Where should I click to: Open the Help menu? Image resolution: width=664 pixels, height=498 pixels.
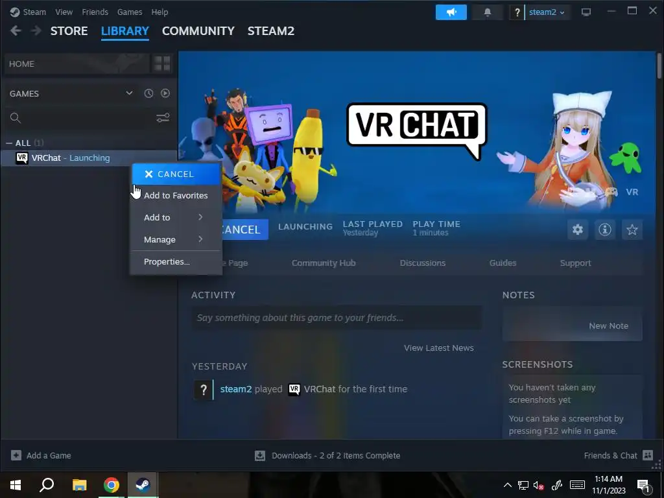click(160, 12)
